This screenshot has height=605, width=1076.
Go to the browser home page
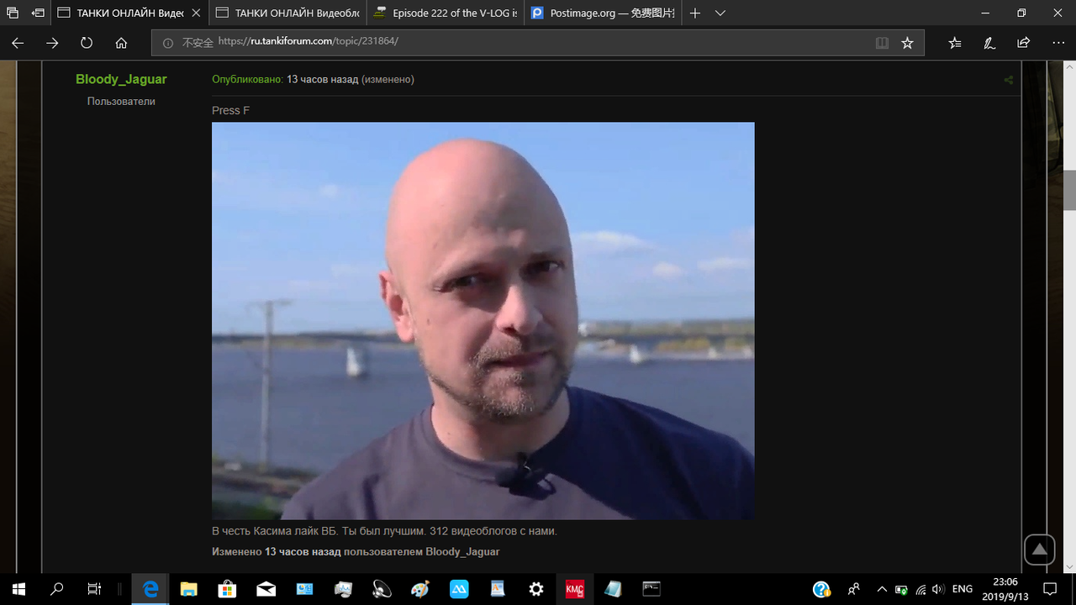click(x=120, y=42)
